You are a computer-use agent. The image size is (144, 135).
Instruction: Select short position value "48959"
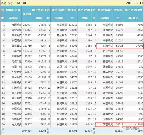(x=119, y=51)
